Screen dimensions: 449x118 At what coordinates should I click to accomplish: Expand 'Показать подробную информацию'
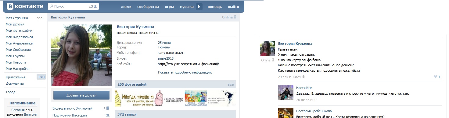185,72
